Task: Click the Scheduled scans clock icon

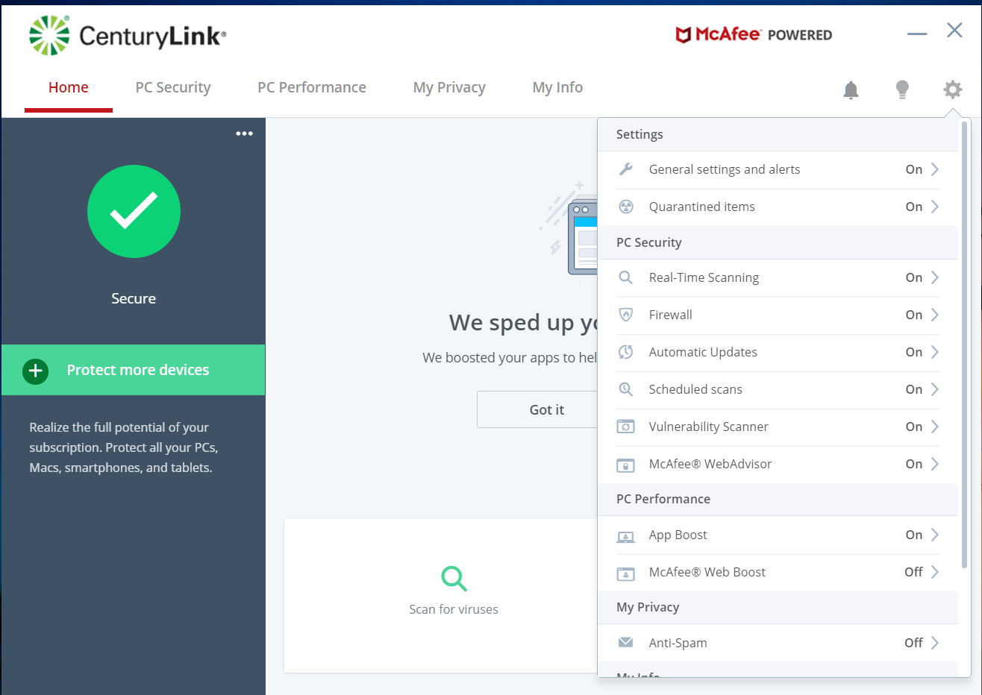Action: [x=626, y=389]
